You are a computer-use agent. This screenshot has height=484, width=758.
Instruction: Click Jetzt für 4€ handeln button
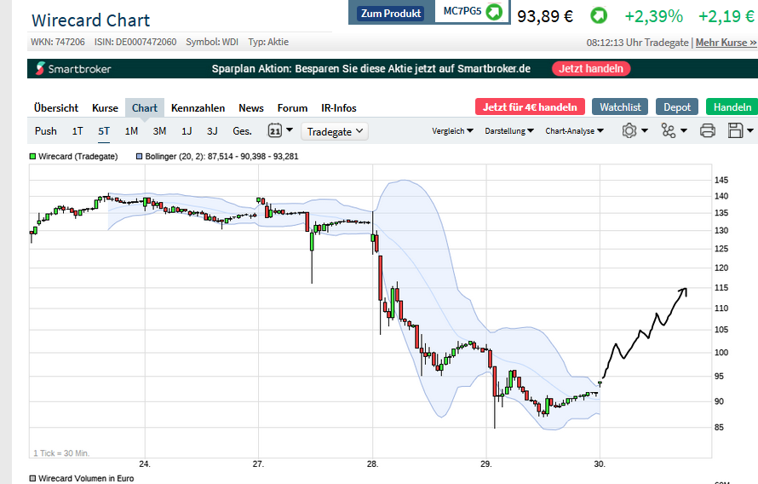pyautogui.click(x=530, y=107)
